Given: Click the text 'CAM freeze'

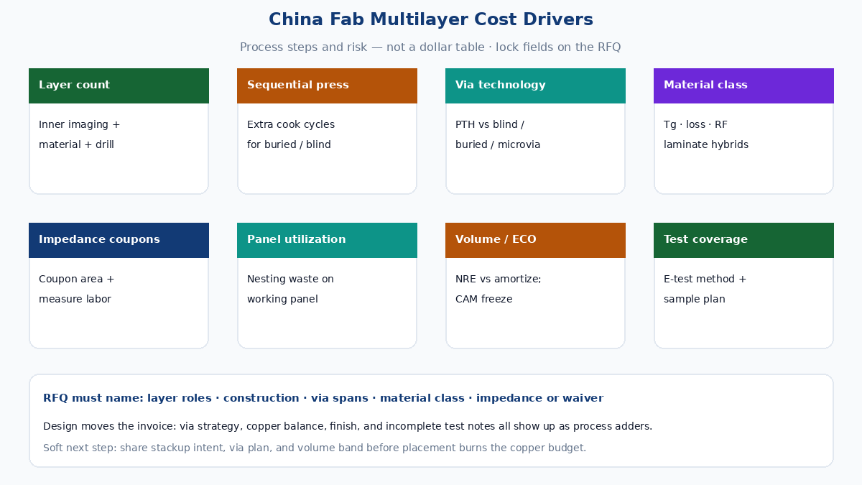Looking at the screenshot, I should pyautogui.click(x=484, y=300).
